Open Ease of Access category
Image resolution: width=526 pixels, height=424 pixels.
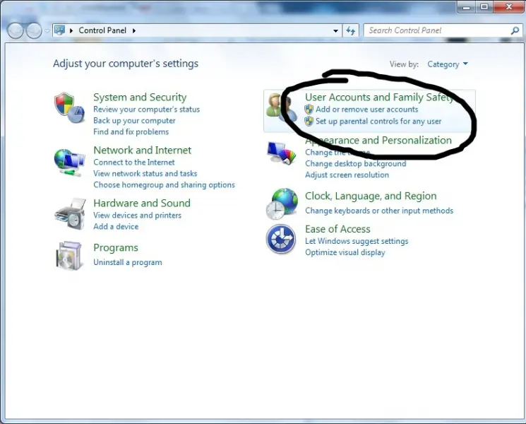337,229
